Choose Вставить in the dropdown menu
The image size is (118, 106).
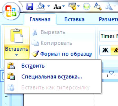pyautogui.click(x=53, y=66)
